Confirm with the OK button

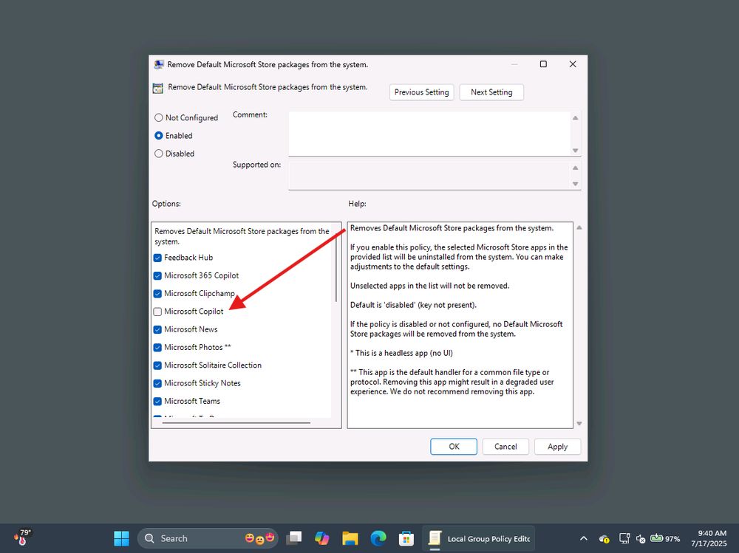tap(454, 447)
